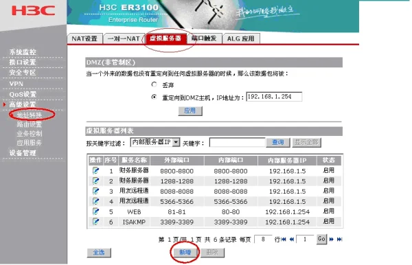Switch to NAT设置 tab
This screenshot has width=412, height=265.
coord(84,38)
